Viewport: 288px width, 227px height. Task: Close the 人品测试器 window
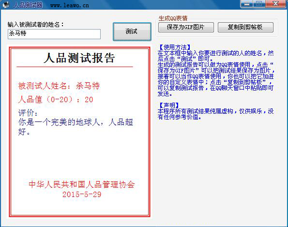pos(275,4)
